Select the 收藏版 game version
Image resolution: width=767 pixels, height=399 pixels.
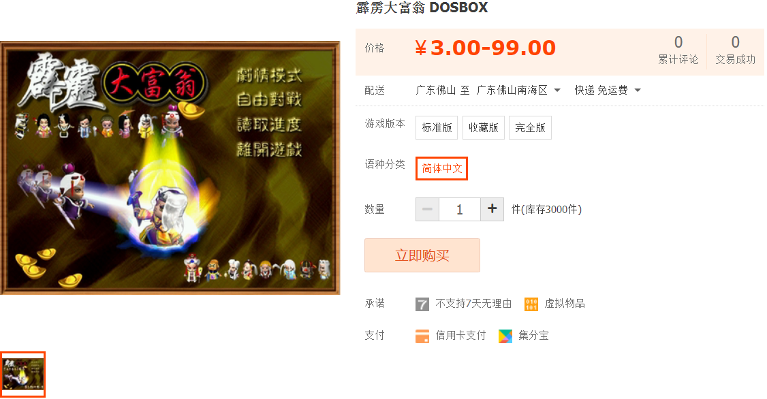click(483, 127)
